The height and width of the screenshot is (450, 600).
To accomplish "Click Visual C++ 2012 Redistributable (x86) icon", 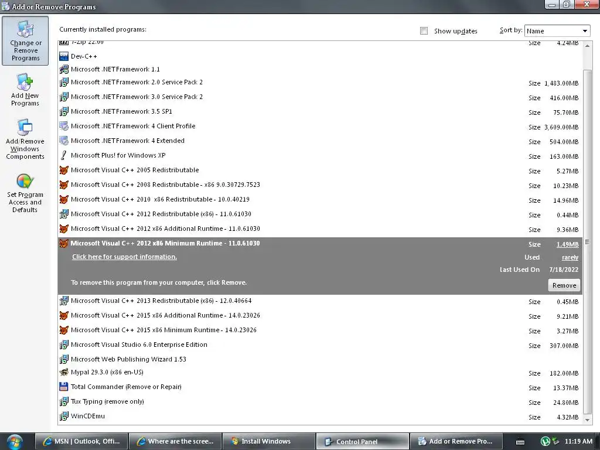I will tap(64, 214).
